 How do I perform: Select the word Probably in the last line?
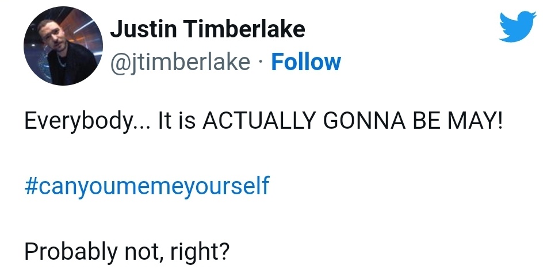tap(70, 252)
